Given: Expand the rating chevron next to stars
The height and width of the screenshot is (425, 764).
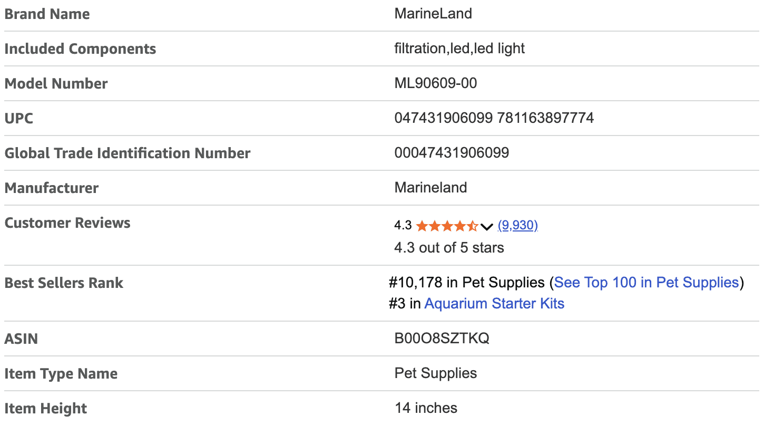Looking at the screenshot, I should tap(487, 227).
